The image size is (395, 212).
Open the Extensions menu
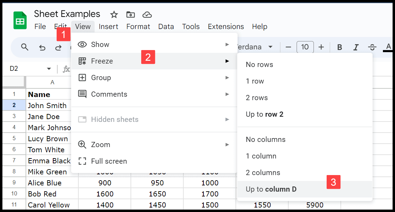pos(226,27)
